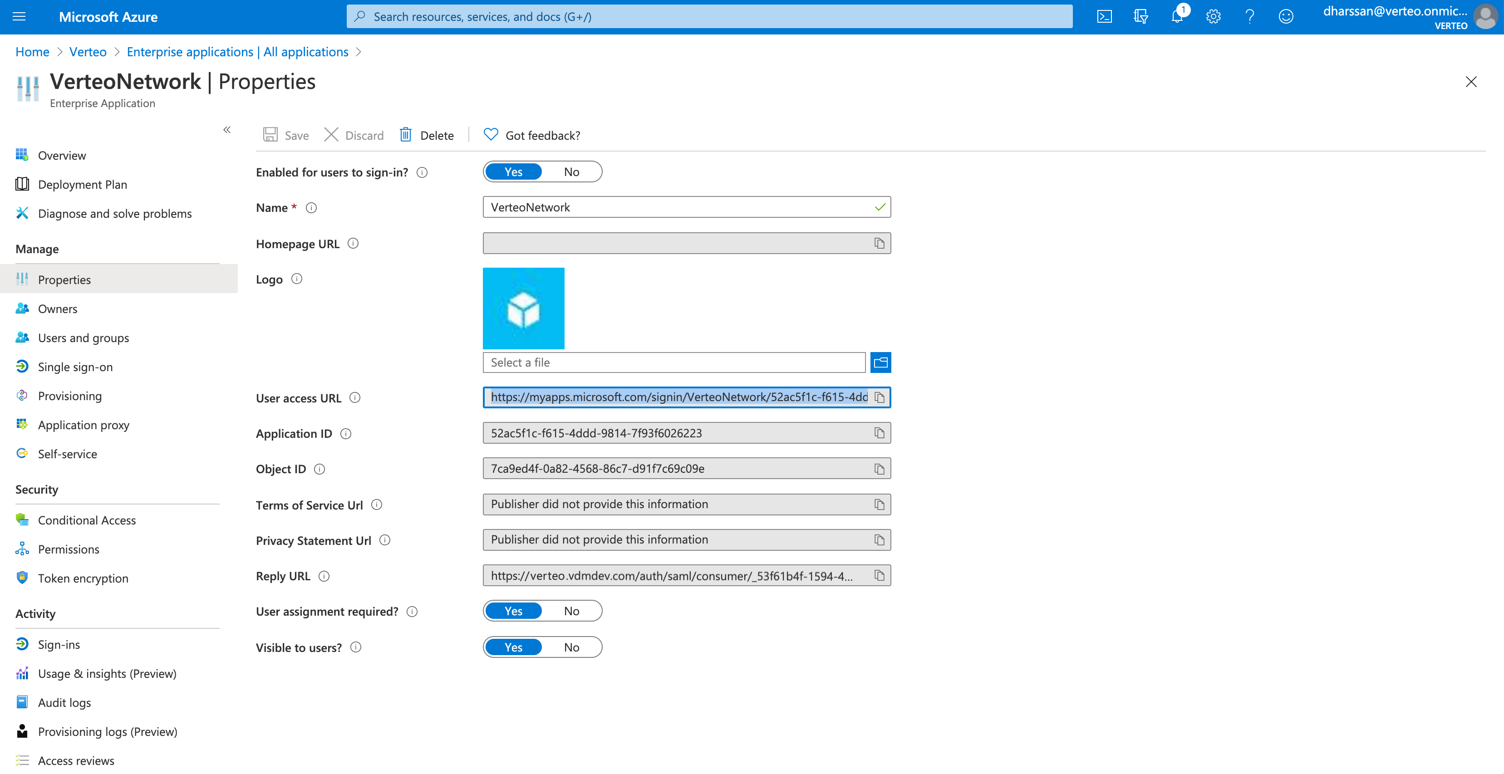The image size is (1504, 774).
Task: Set Visible to users to No
Action: point(571,647)
